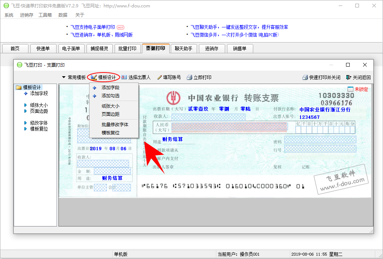
Task: Click the 单机版 status bar entry
Action: point(121,254)
